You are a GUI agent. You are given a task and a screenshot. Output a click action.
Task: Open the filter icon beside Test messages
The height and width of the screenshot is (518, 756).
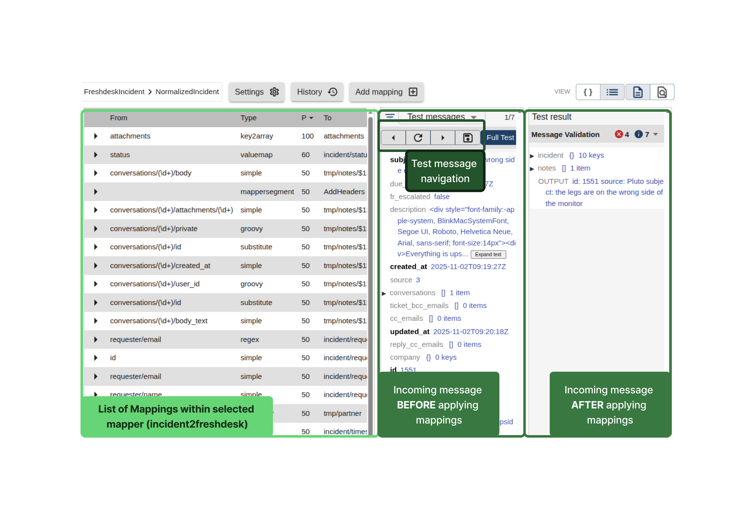(390, 116)
